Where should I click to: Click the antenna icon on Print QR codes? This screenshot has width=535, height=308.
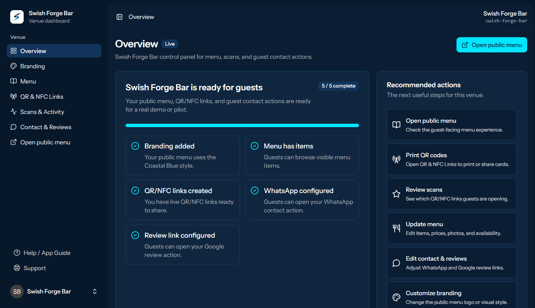pos(396,159)
